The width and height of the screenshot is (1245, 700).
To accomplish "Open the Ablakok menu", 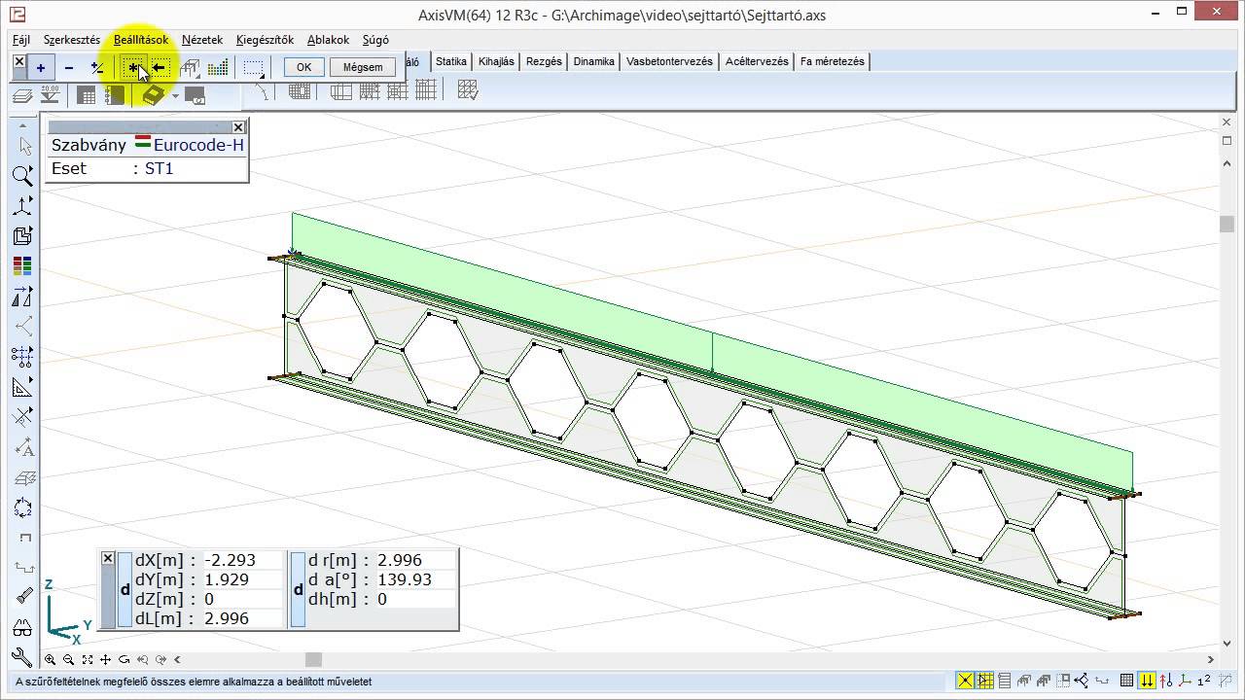I will [328, 40].
